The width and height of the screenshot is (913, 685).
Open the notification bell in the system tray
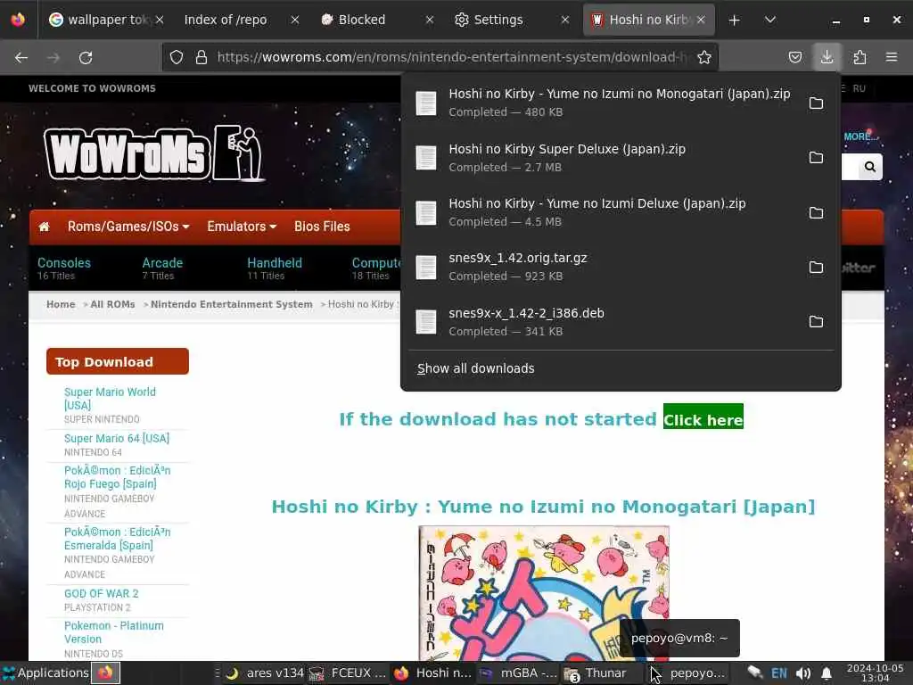[827, 673]
